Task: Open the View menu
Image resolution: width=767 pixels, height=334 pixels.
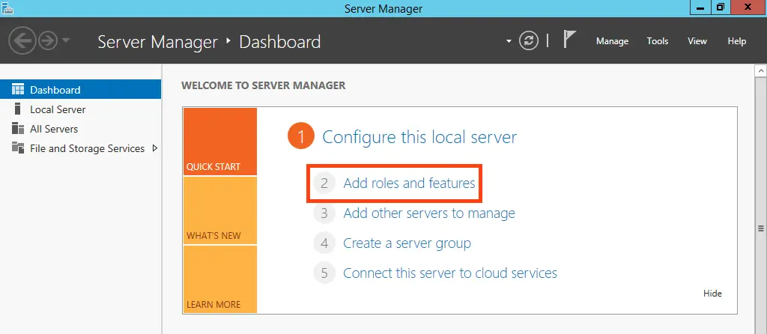Action: tap(697, 41)
